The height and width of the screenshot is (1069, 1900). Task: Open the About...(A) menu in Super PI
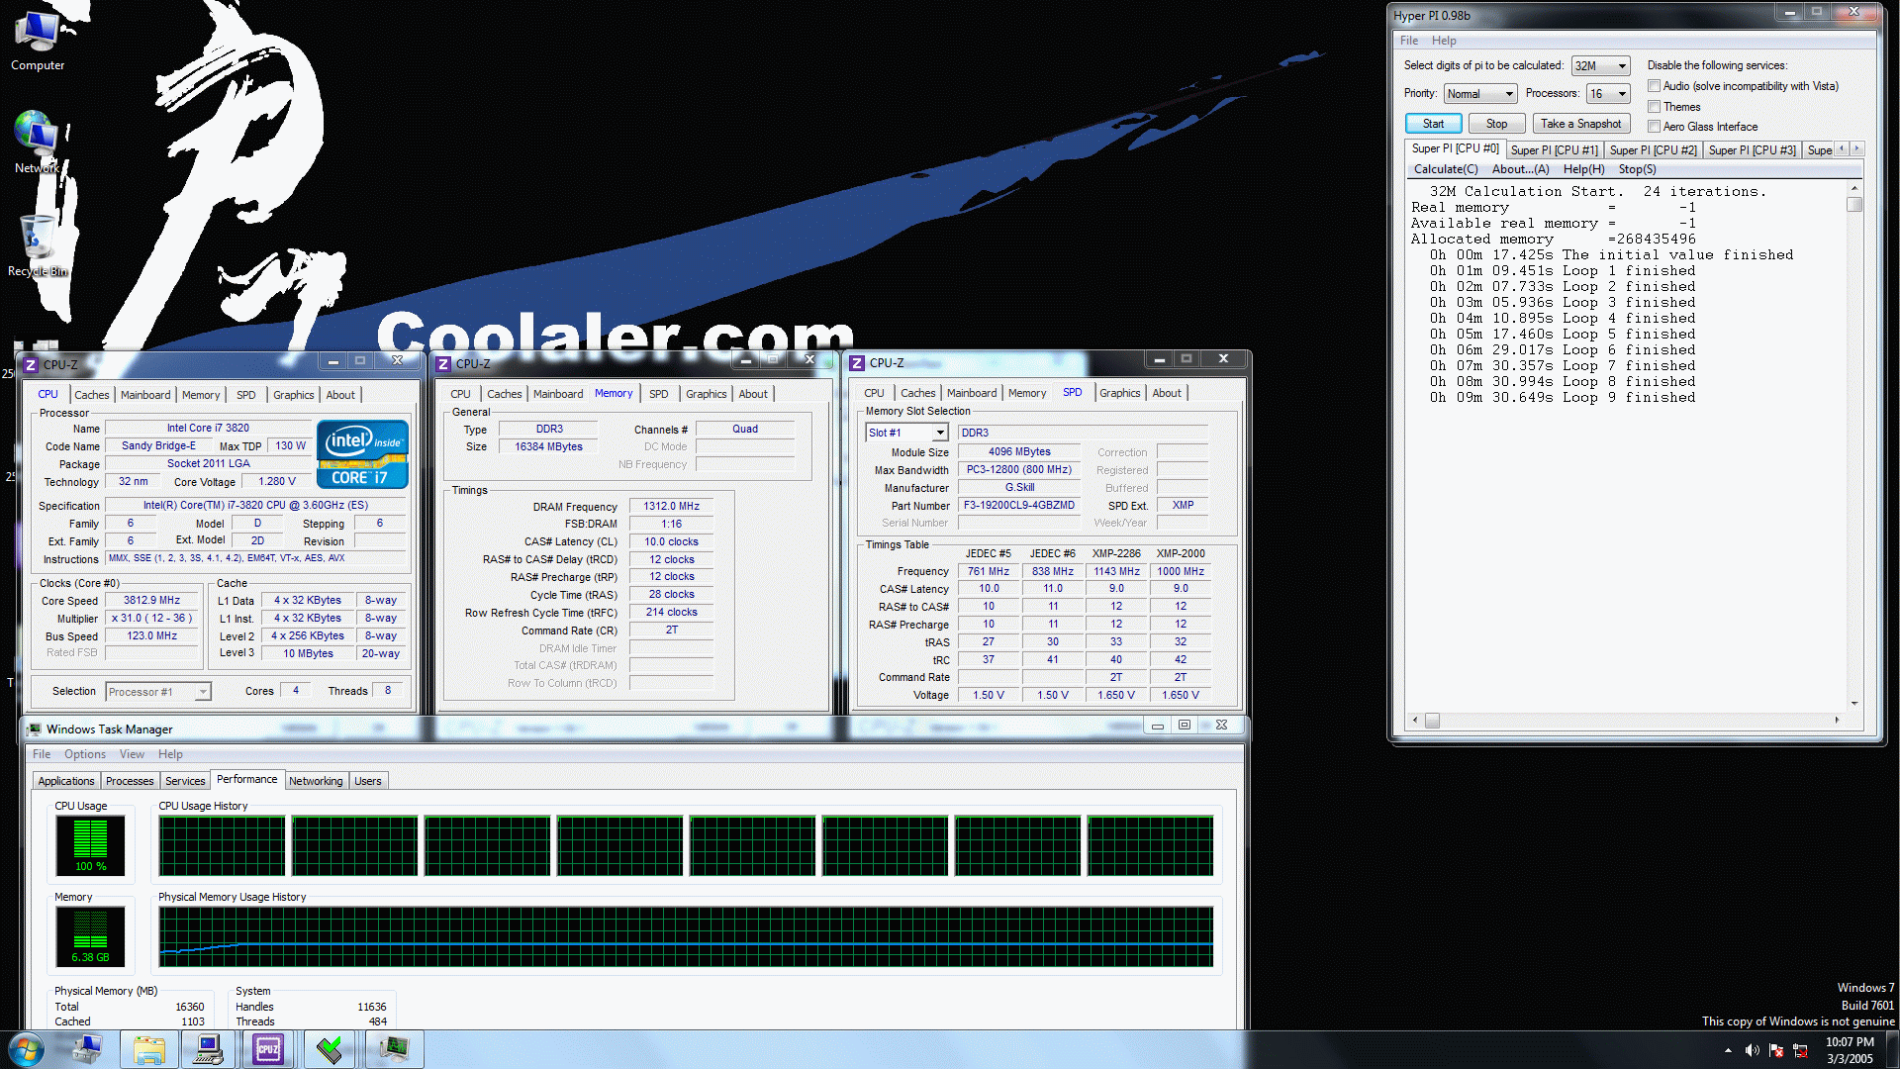click(x=1520, y=169)
